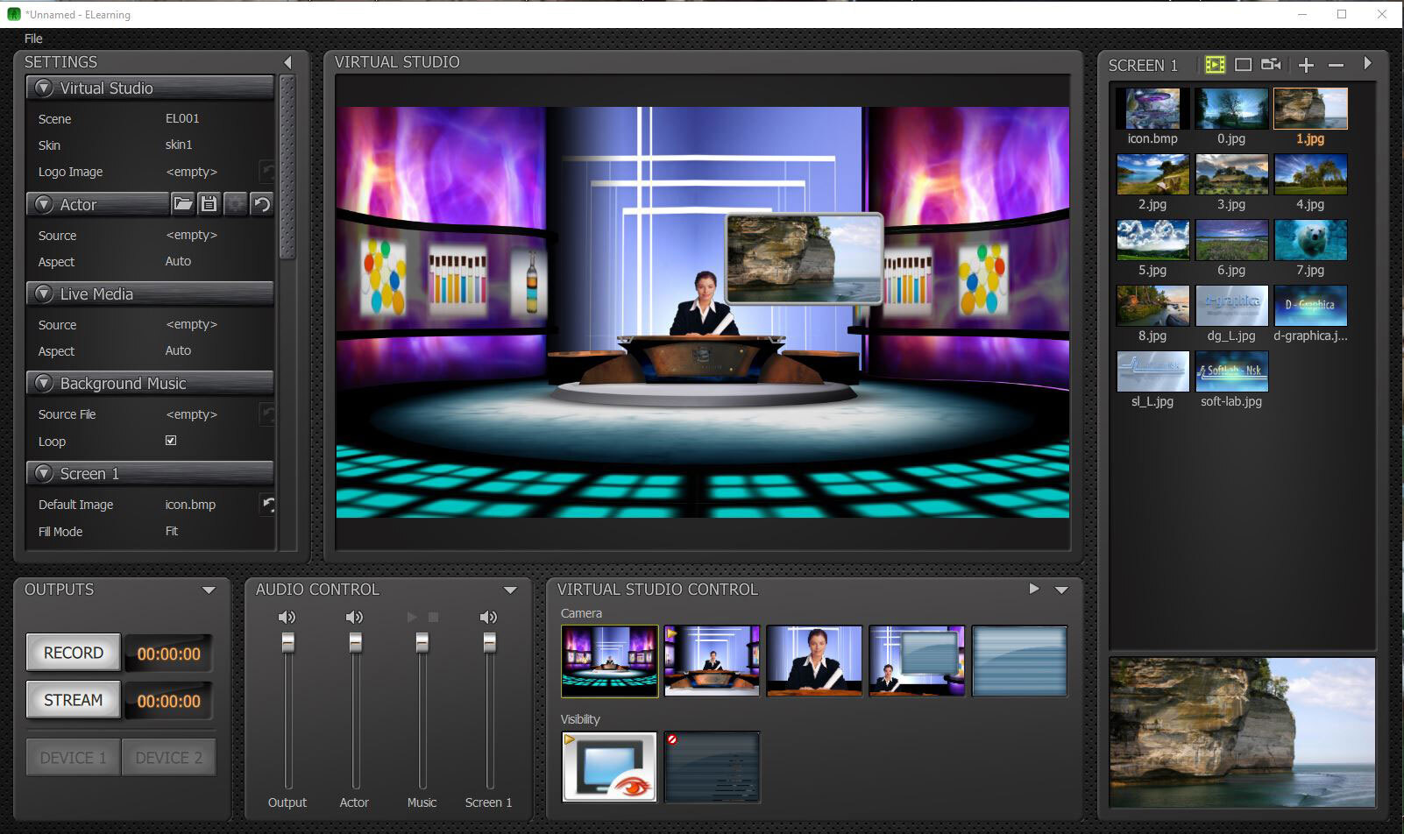This screenshot has width=1404, height=834.
Task: Mute the Output channel speaker icon
Action: click(287, 618)
